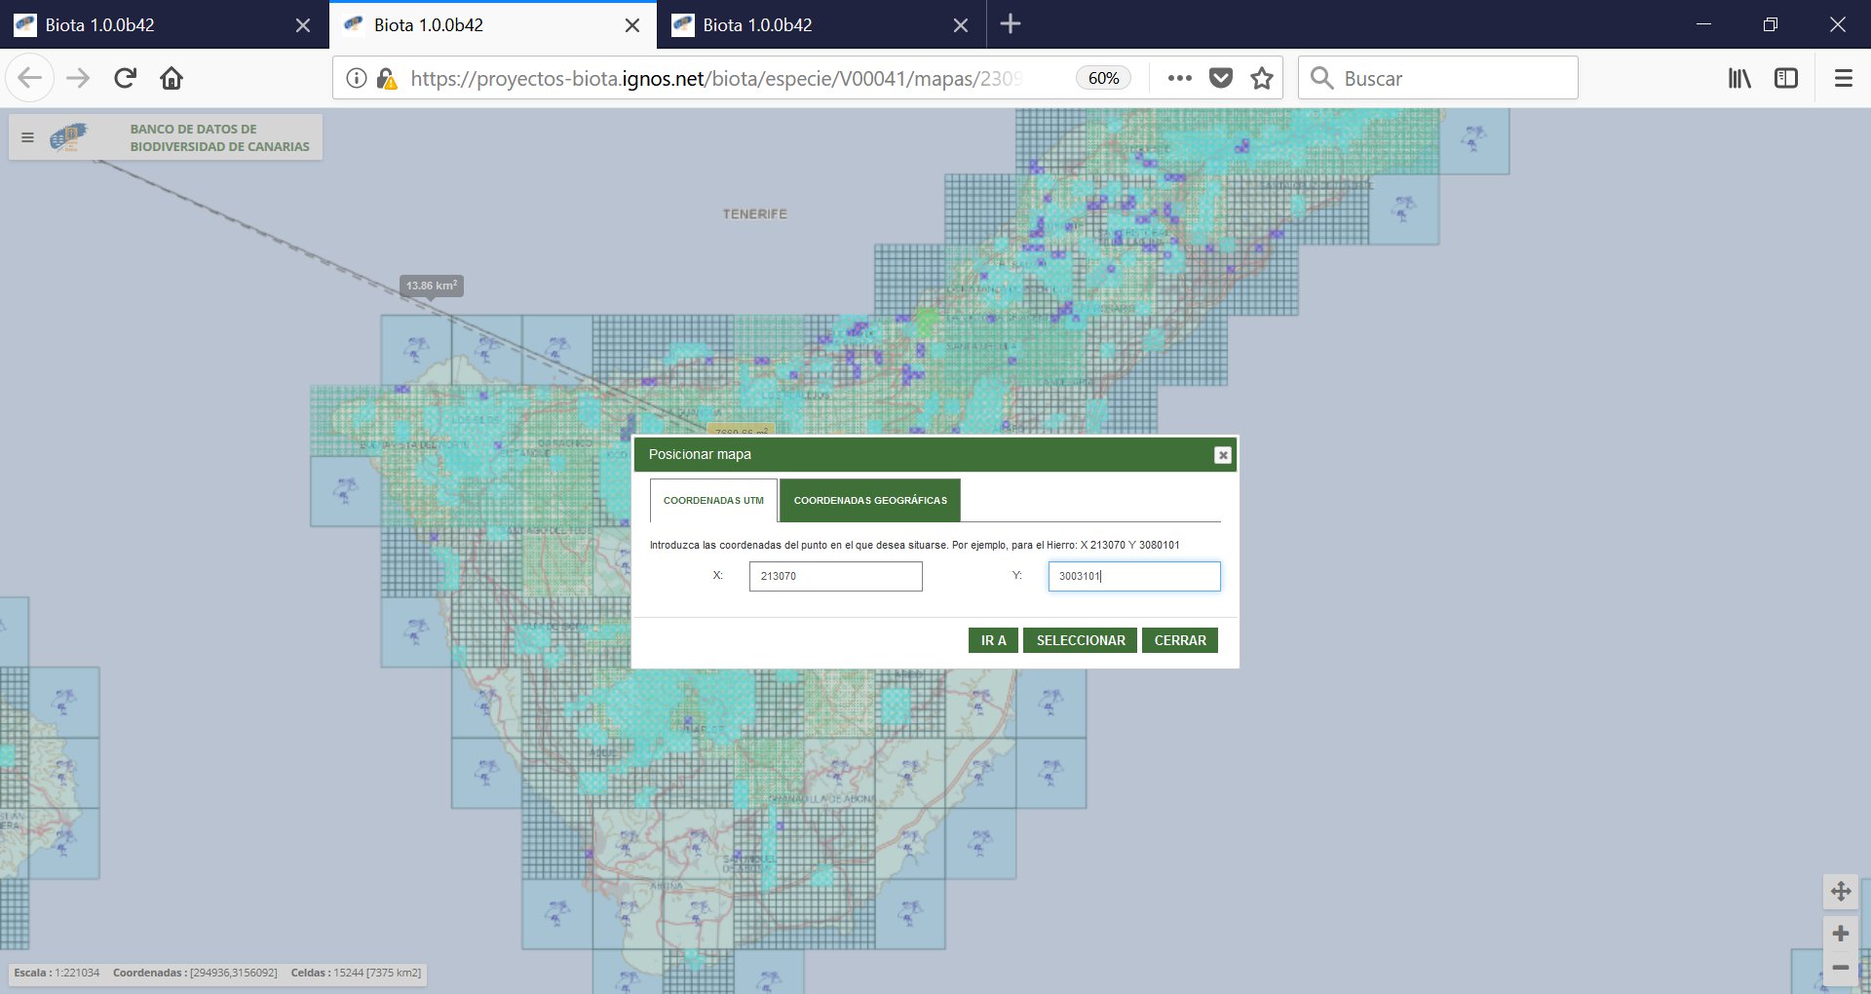This screenshot has height=994, width=1871.
Task: Click the SELECCIONAR button
Action: [1080, 640]
